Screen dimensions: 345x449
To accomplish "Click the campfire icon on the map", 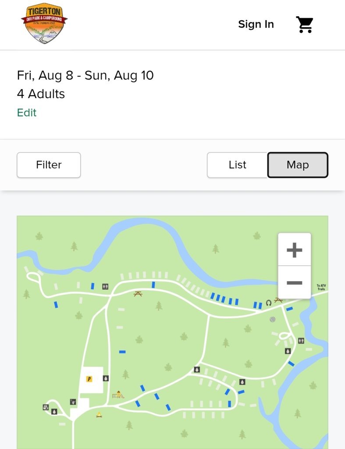I will click(x=99, y=415).
